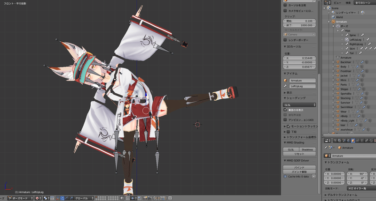Click the バインド解除 button
The height and width of the screenshot is (201, 376).
pos(299,172)
